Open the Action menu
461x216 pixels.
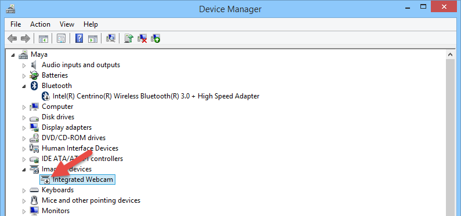pyautogui.click(x=40, y=24)
